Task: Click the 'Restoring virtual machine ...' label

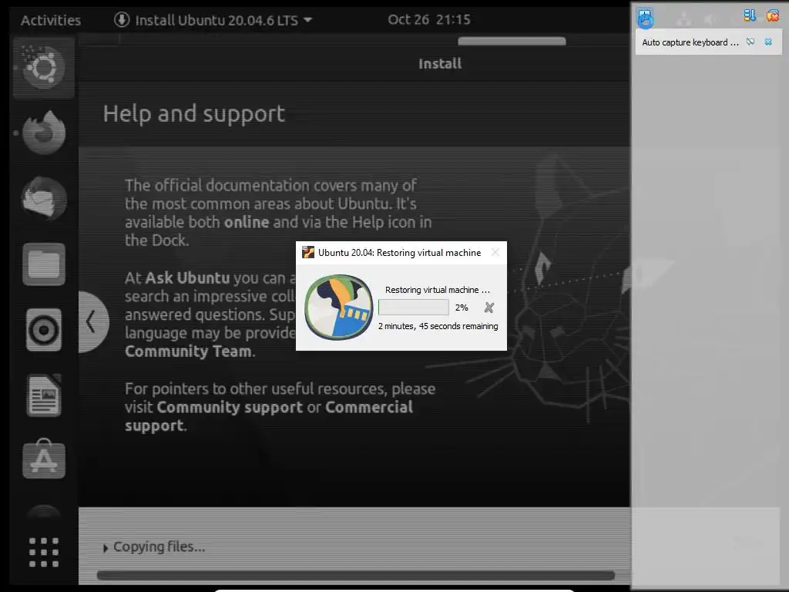Action: coord(438,290)
